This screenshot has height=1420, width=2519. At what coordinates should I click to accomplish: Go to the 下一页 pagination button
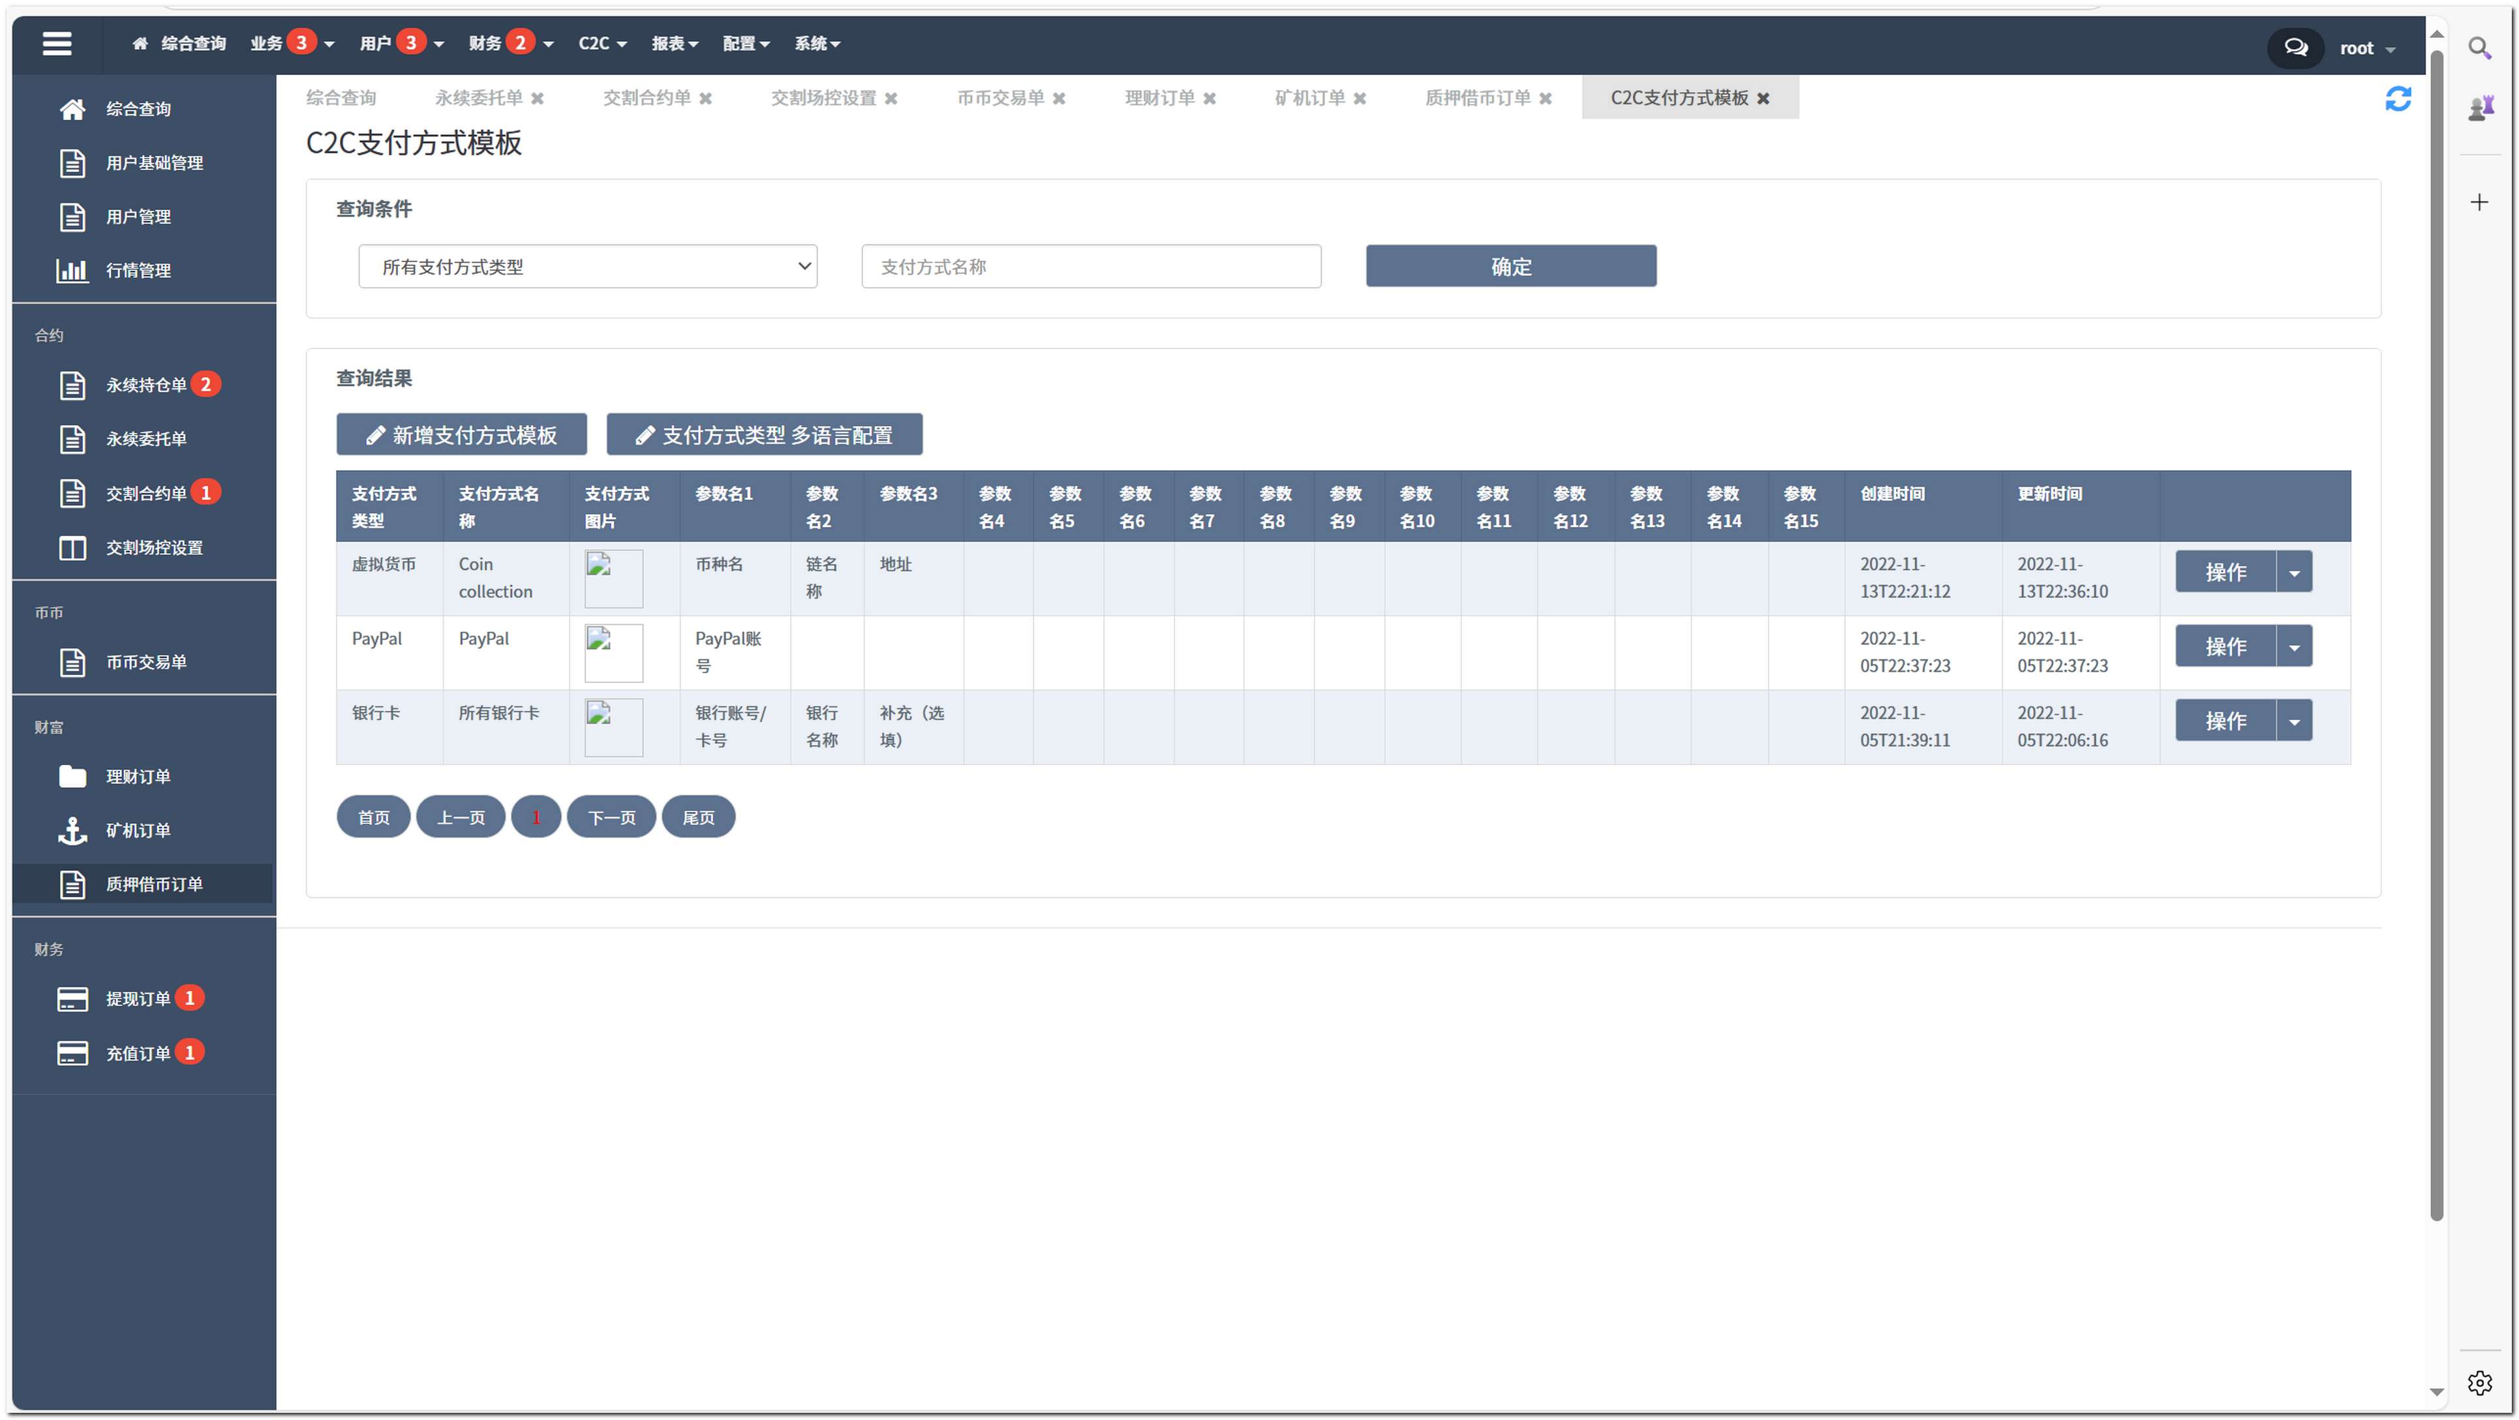click(610, 817)
